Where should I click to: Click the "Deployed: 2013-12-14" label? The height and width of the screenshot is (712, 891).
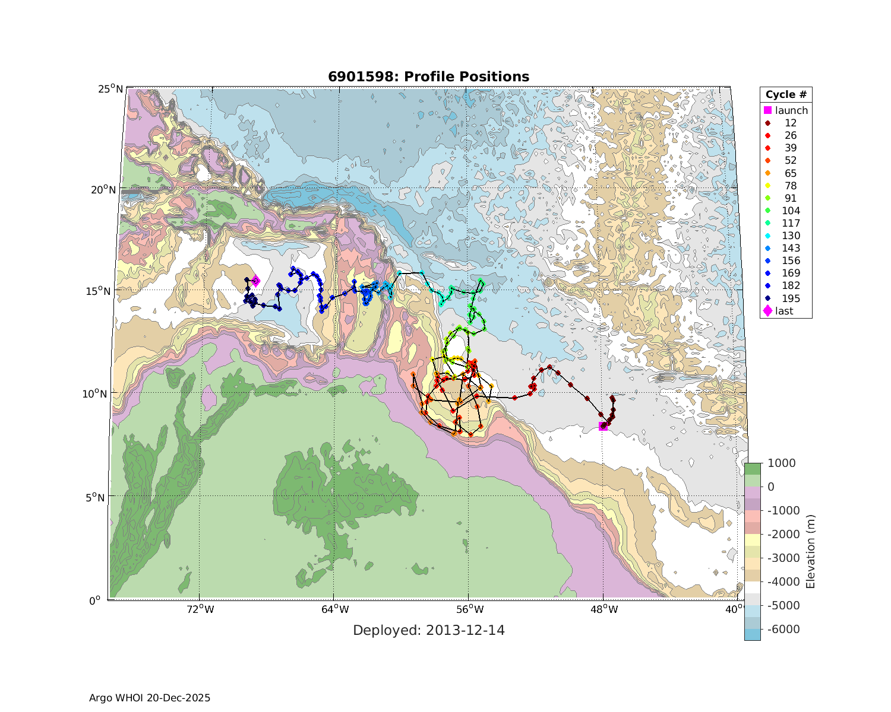click(x=428, y=630)
